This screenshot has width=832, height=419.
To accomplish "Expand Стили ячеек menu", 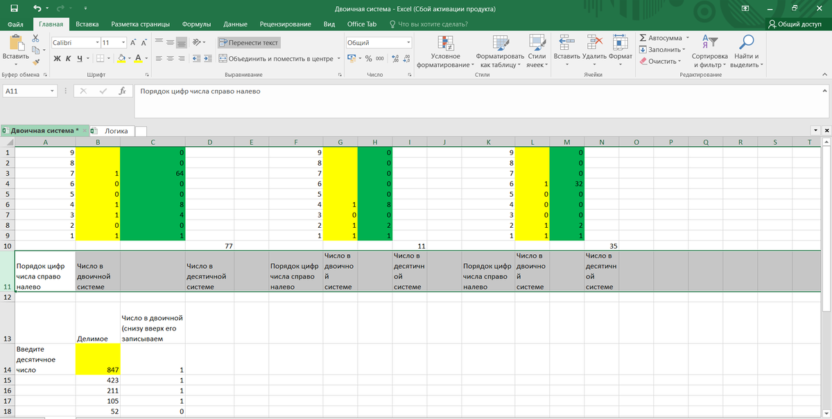I will point(537,51).
